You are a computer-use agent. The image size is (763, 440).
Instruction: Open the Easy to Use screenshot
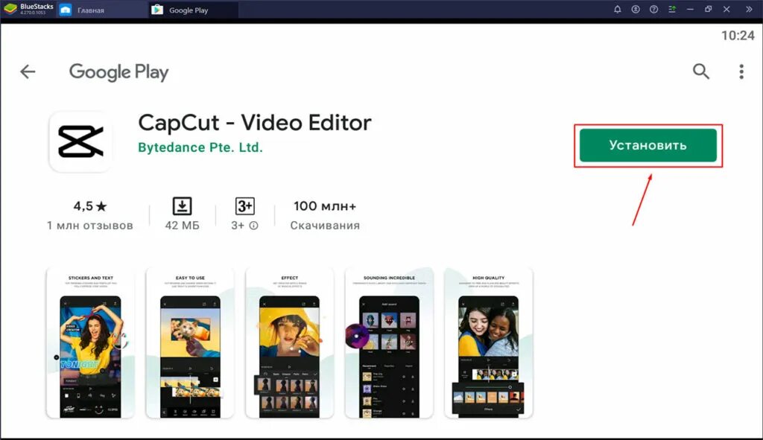click(x=190, y=342)
